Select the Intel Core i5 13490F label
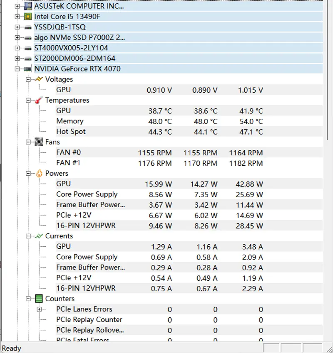 (67, 17)
